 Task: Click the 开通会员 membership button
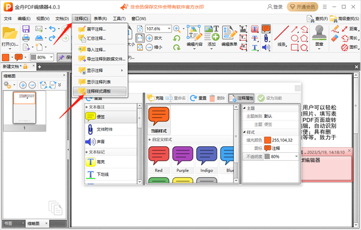(303, 7)
